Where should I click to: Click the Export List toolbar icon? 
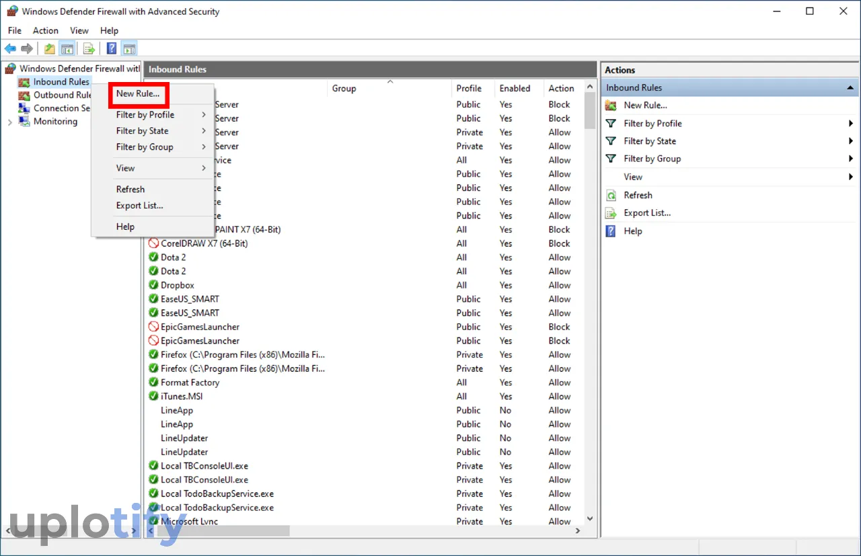pyautogui.click(x=89, y=48)
